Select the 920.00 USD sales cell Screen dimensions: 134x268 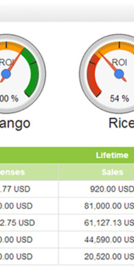(96, 189)
